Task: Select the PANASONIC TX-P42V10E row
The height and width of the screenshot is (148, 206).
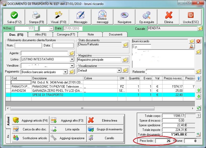Action: pos(100,86)
